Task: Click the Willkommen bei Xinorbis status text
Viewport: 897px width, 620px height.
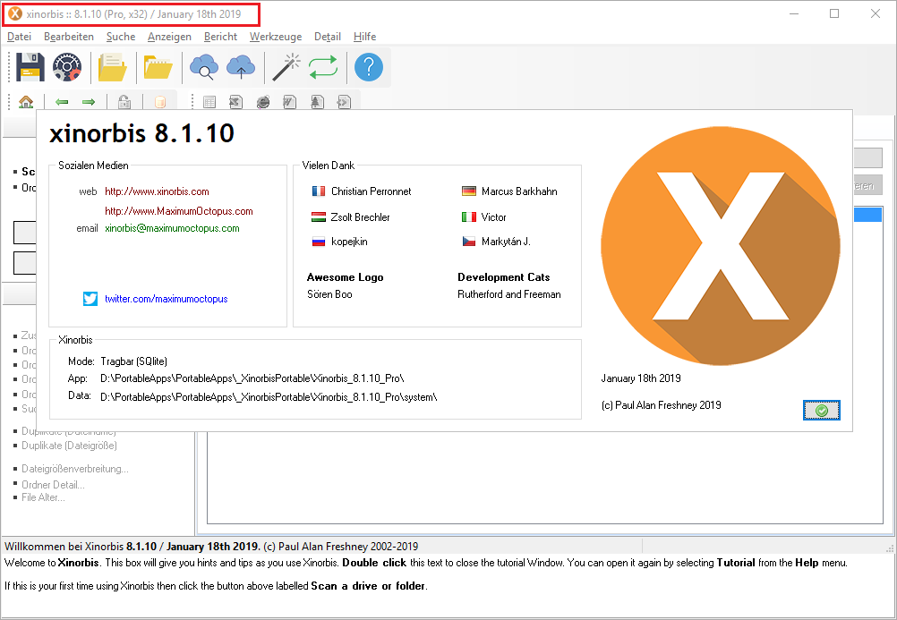Action: tap(211, 547)
